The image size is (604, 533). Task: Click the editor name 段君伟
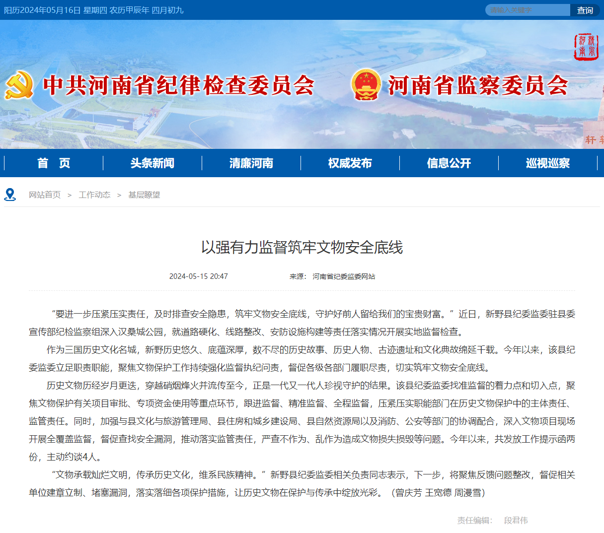[x=516, y=520]
